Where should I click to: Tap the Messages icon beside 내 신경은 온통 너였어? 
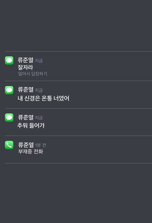click(9, 90)
